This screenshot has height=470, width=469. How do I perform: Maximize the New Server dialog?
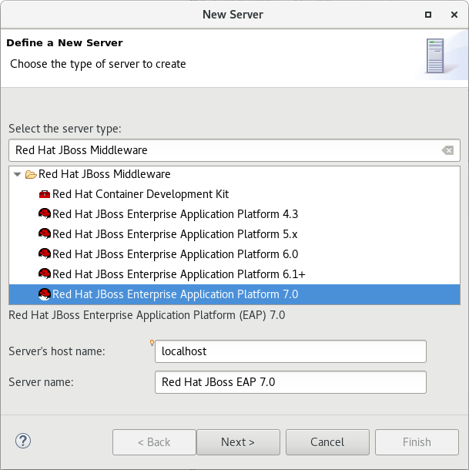pos(428,15)
